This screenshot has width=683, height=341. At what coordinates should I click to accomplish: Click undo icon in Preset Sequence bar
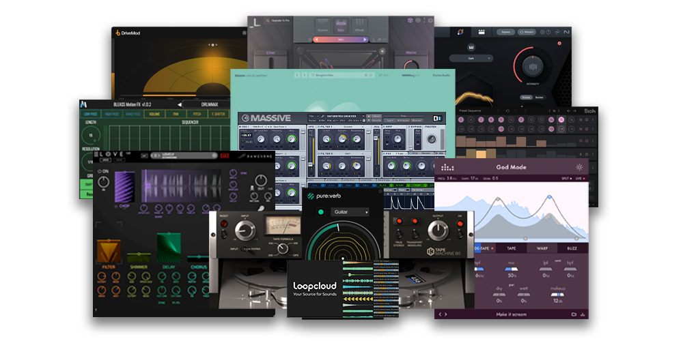point(508,111)
